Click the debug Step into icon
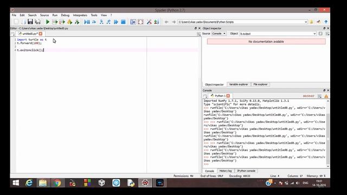Screen dimensions: 347x195 click(x=101, y=22)
